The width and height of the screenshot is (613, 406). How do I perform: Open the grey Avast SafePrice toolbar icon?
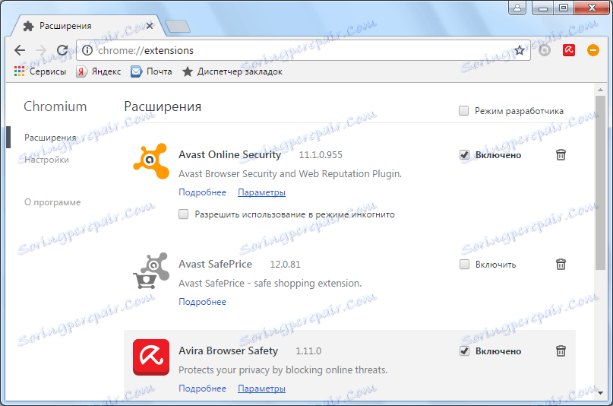pyautogui.click(x=545, y=50)
